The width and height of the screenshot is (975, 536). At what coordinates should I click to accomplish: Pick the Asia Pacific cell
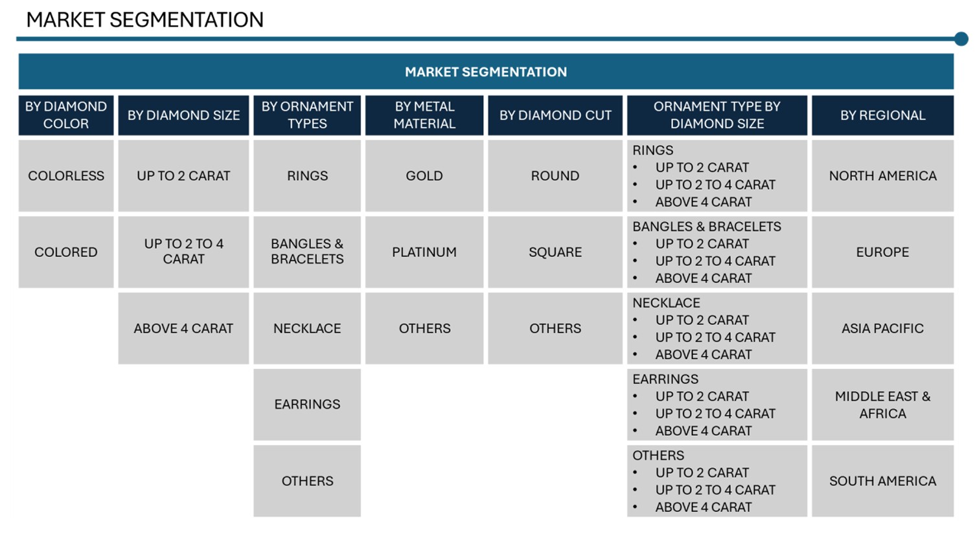[x=882, y=328]
